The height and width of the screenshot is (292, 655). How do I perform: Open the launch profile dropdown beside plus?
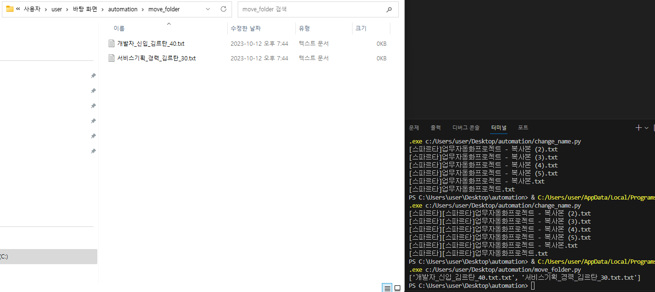[x=646, y=128]
